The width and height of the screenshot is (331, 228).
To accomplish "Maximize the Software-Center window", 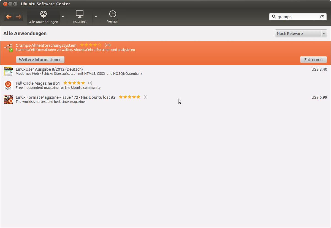I will coord(15,4).
